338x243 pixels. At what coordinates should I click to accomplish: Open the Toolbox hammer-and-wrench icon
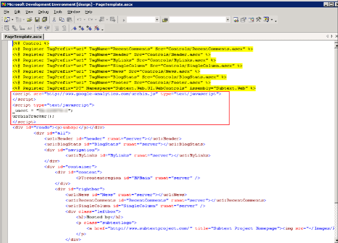pyautogui.click(x=259, y=20)
